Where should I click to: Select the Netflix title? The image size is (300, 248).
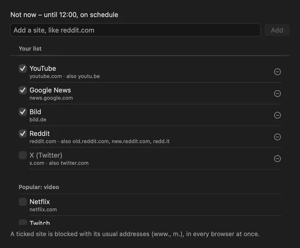pos(39,202)
